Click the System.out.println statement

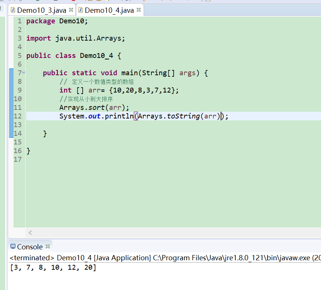(144, 116)
